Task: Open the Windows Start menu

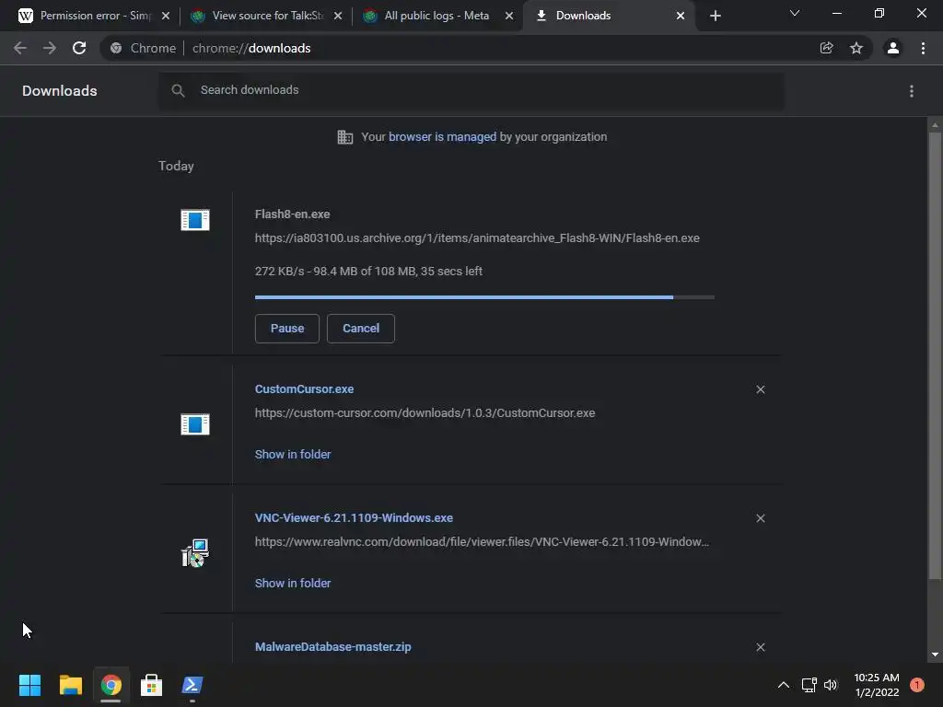Action: tap(30, 685)
